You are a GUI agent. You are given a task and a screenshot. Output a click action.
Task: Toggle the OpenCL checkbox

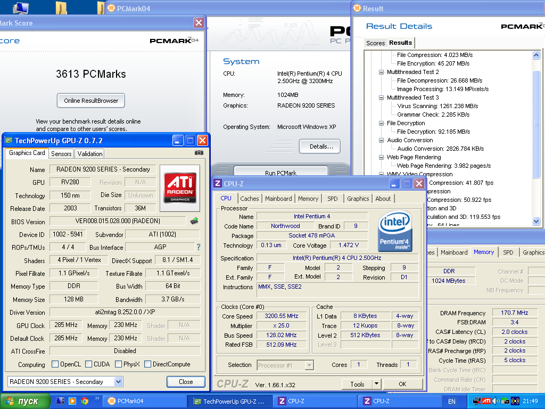pyautogui.click(x=55, y=364)
